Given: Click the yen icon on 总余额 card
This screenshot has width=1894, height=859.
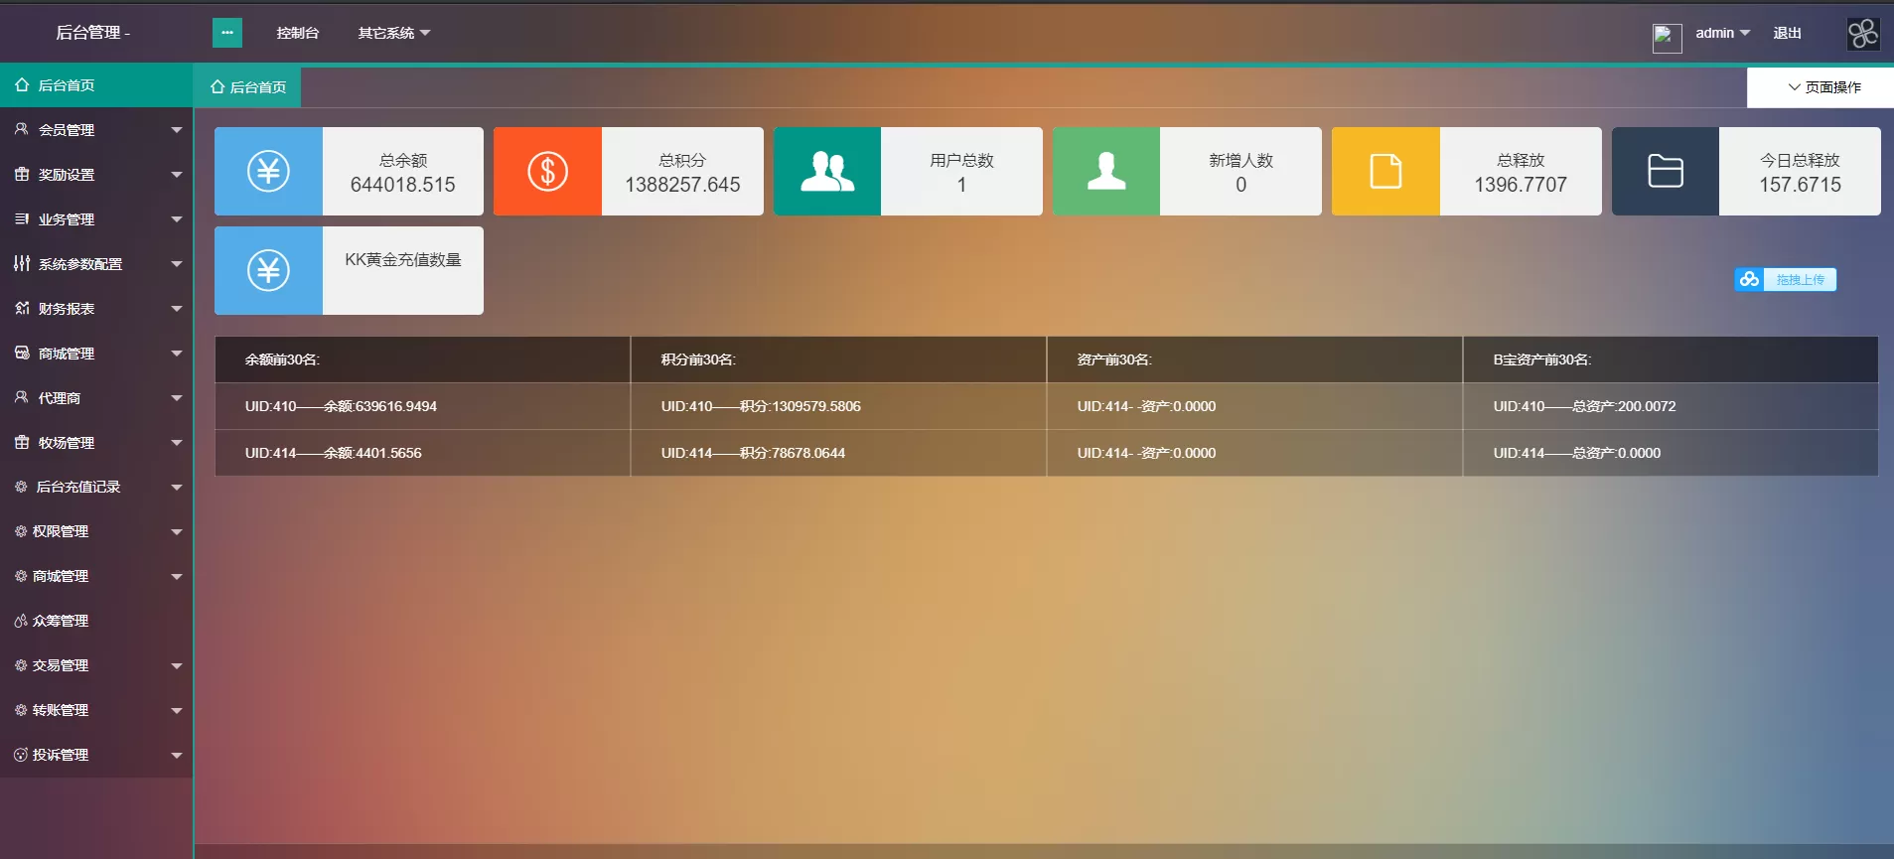Looking at the screenshot, I should click(x=268, y=171).
